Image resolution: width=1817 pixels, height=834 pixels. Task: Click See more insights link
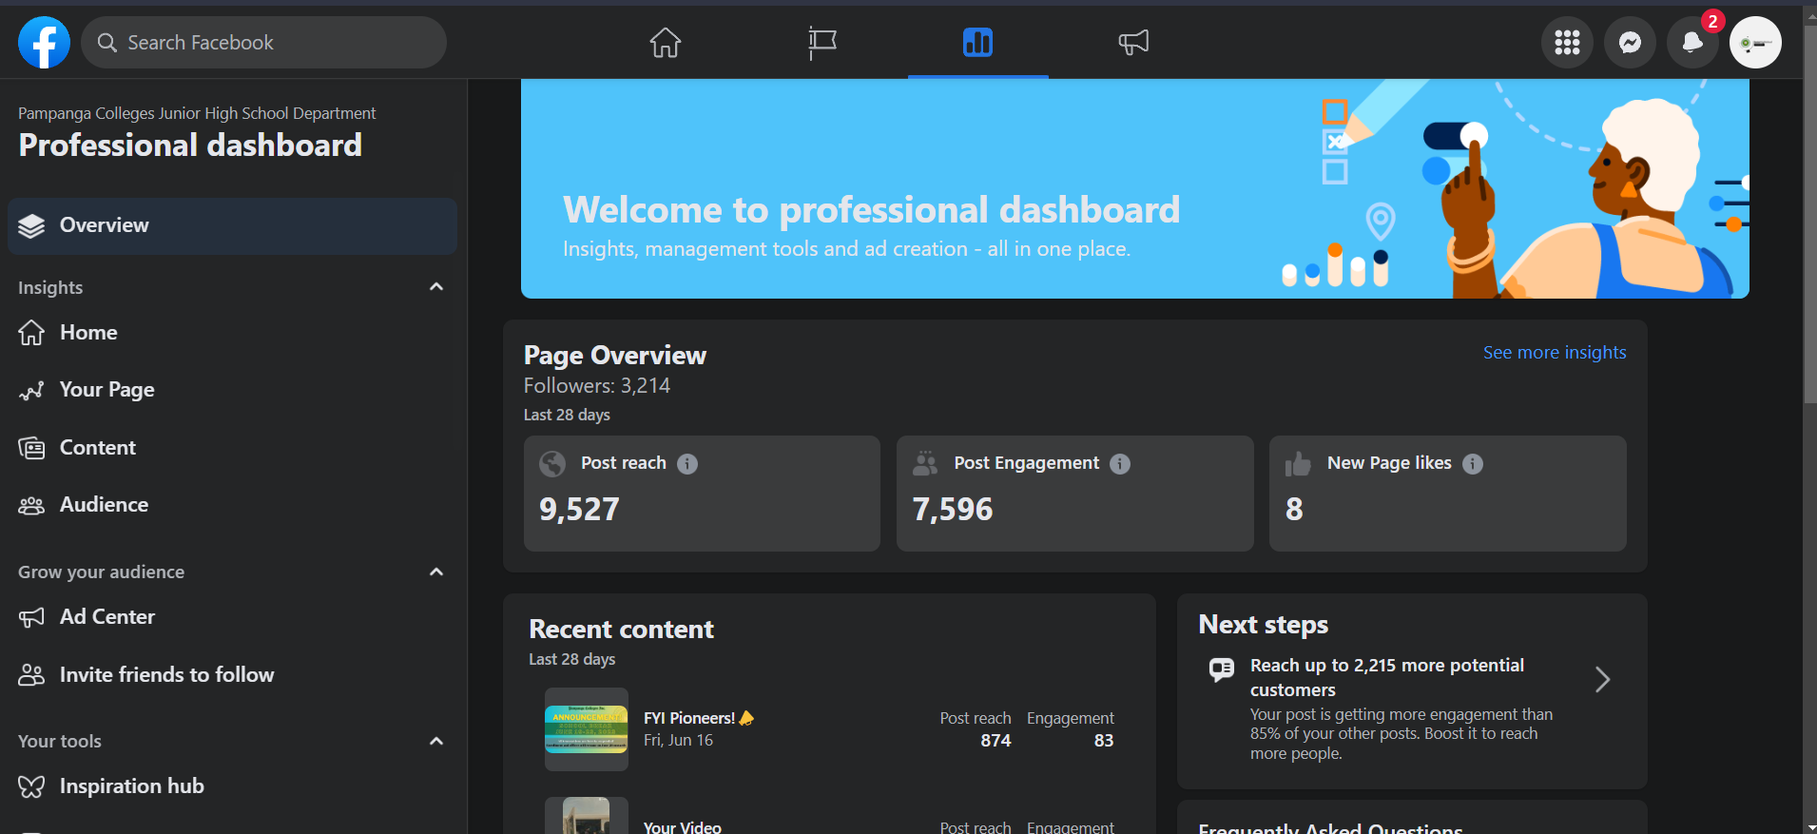1555,353
